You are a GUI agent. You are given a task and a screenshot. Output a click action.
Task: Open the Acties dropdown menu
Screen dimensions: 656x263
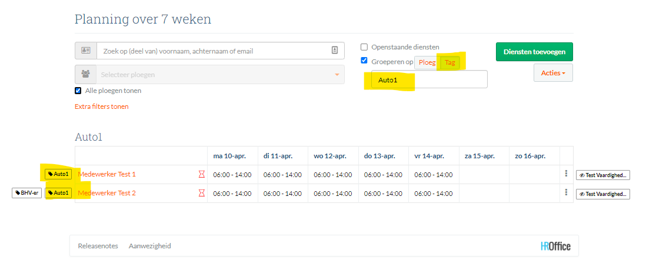[552, 73]
